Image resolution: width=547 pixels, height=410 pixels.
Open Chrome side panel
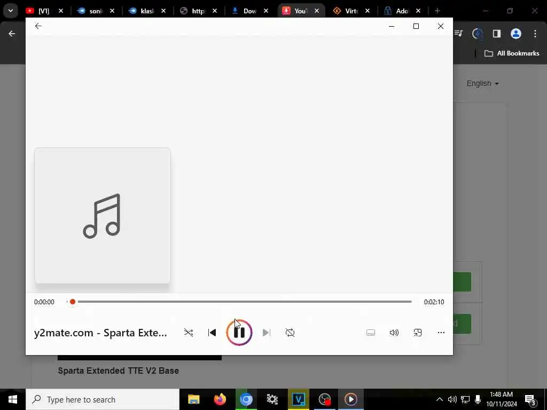496,34
